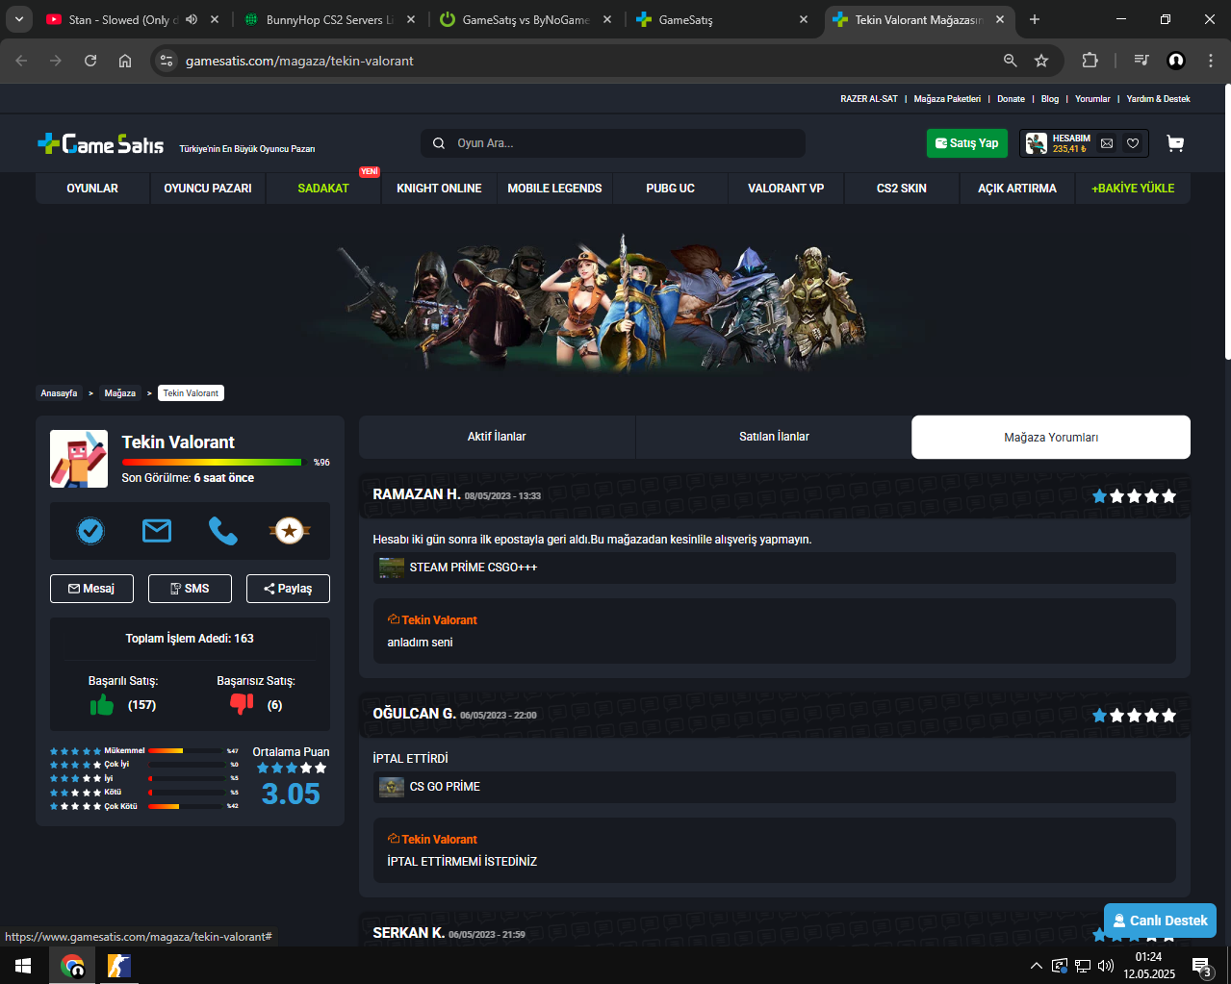Show hidden system tray icons
This screenshot has width=1231, height=984.
pyautogui.click(x=1036, y=966)
